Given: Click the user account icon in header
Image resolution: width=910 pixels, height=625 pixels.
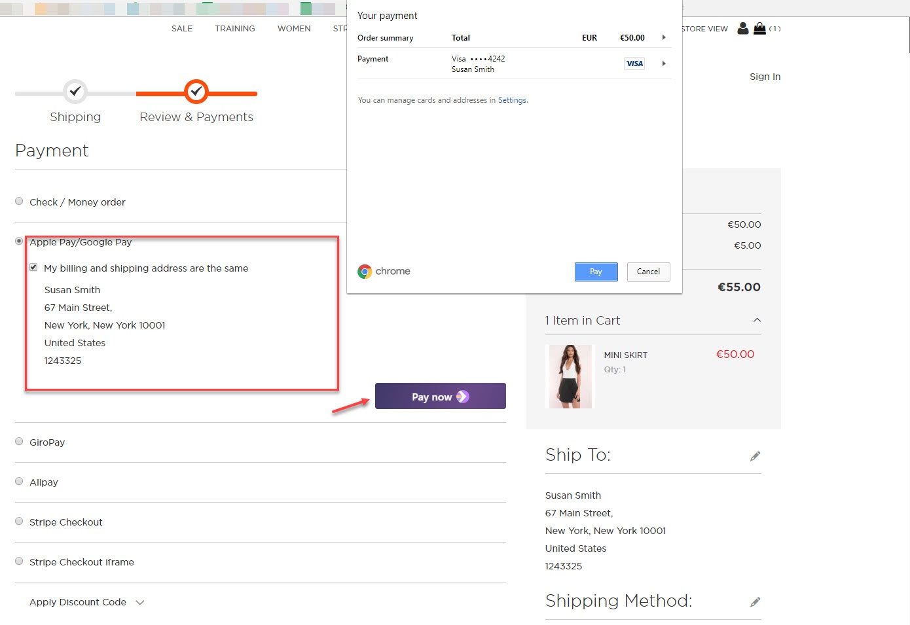Looking at the screenshot, I should pos(742,28).
